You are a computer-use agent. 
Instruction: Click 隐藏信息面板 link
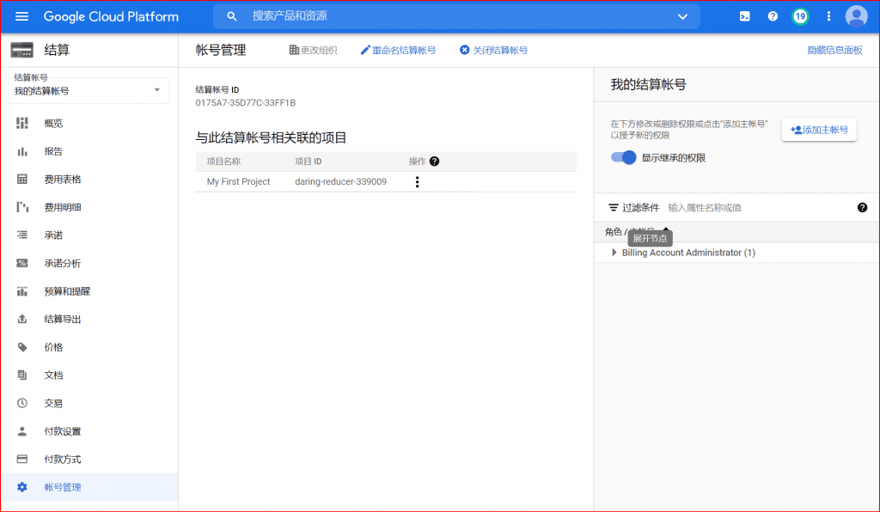pyautogui.click(x=835, y=52)
